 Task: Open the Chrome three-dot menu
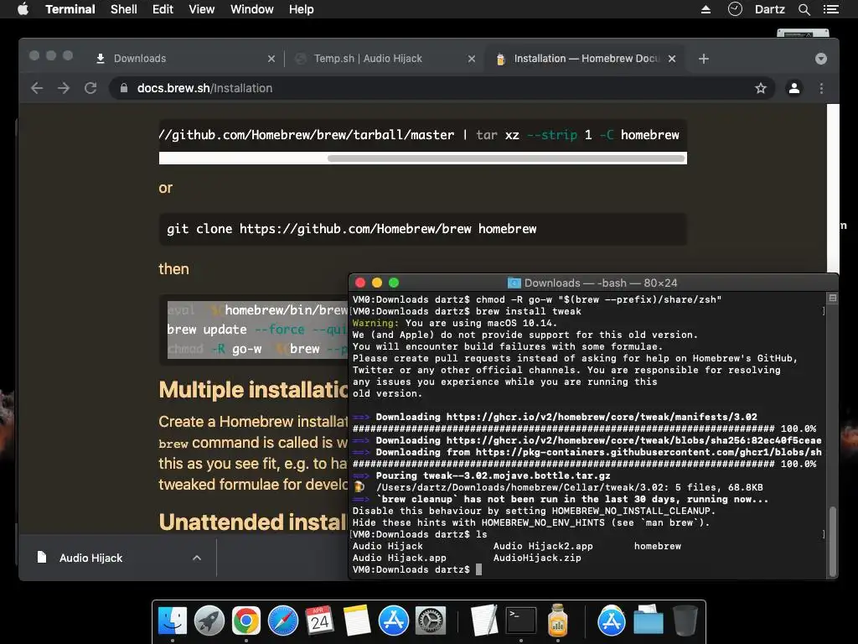[x=821, y=88]
